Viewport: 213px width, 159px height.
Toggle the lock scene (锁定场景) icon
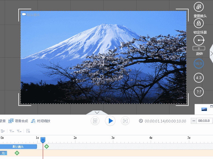point(198,23)
